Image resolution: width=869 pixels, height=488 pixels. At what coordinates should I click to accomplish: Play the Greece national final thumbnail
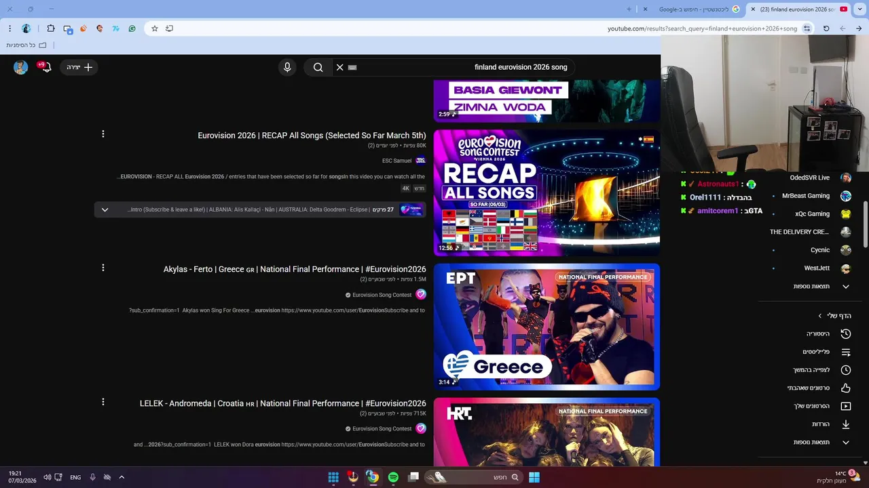coord(547,327)
